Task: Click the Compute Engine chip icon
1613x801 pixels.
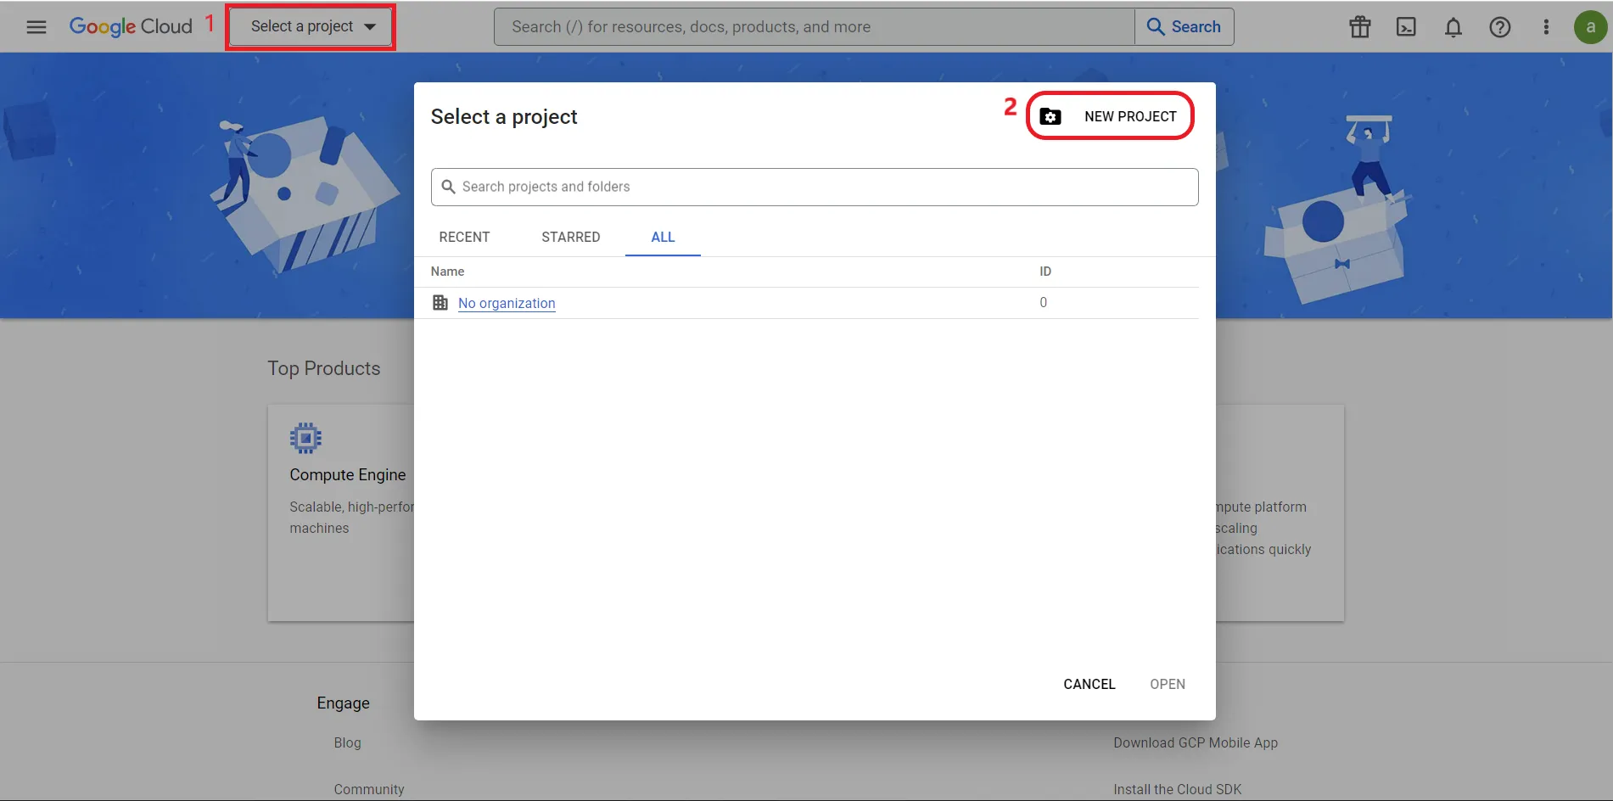Action: pos(305,438)
